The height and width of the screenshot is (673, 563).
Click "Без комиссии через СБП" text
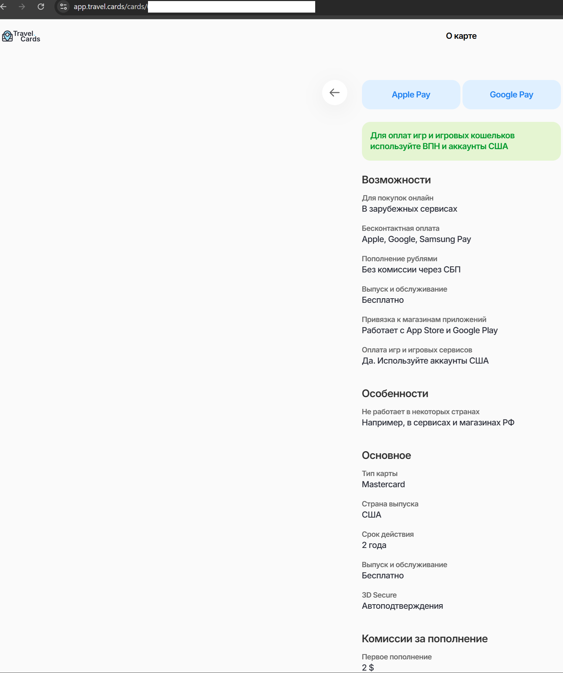(x=411, y=270)
